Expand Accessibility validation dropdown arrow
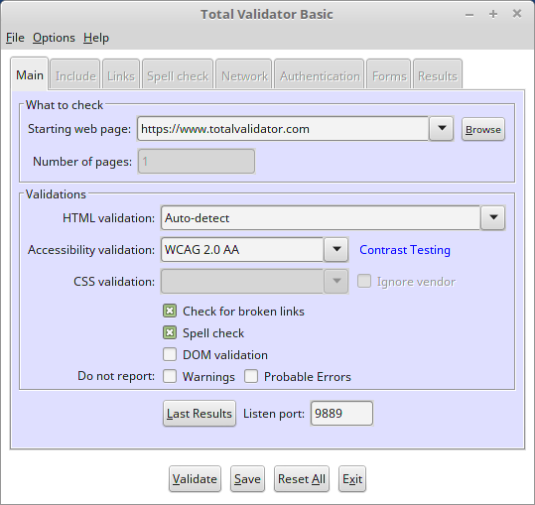535x505 pixels. click(x=336, y=249)
